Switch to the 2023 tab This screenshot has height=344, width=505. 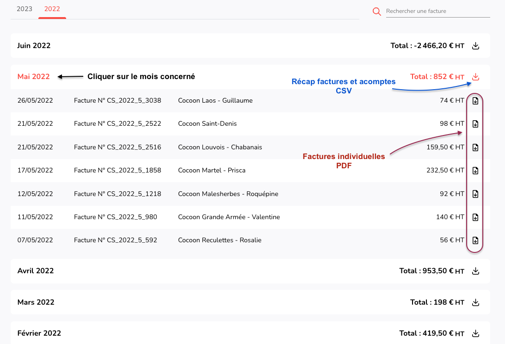click(x=25, y=9)
